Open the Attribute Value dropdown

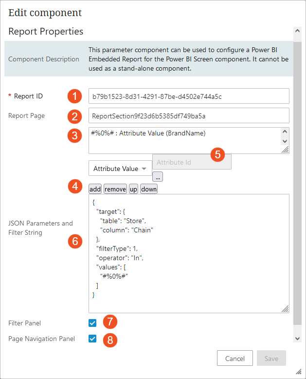tap(120, 169)
